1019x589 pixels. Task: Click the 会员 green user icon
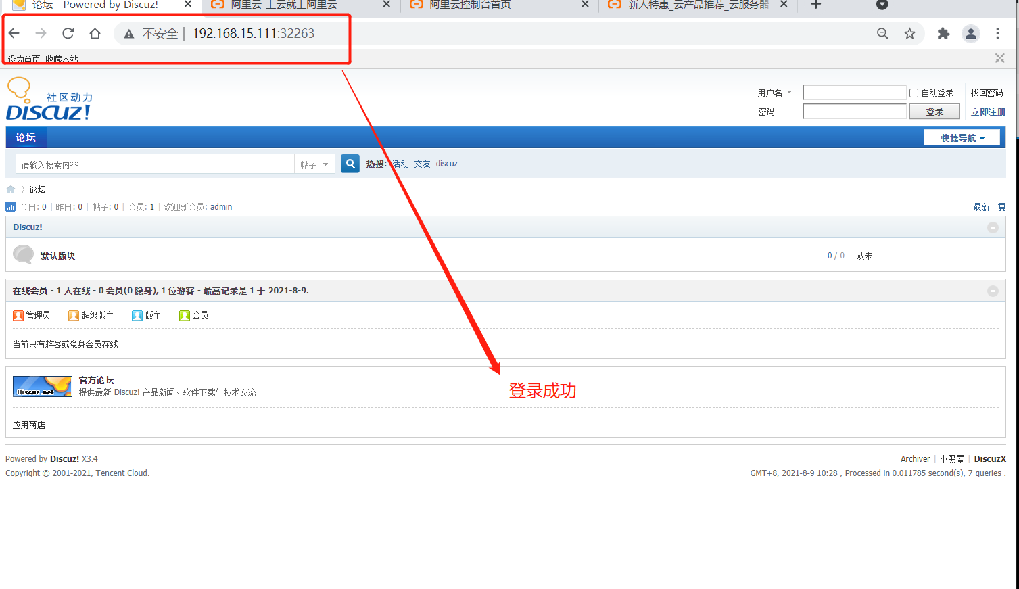point(185,316)
